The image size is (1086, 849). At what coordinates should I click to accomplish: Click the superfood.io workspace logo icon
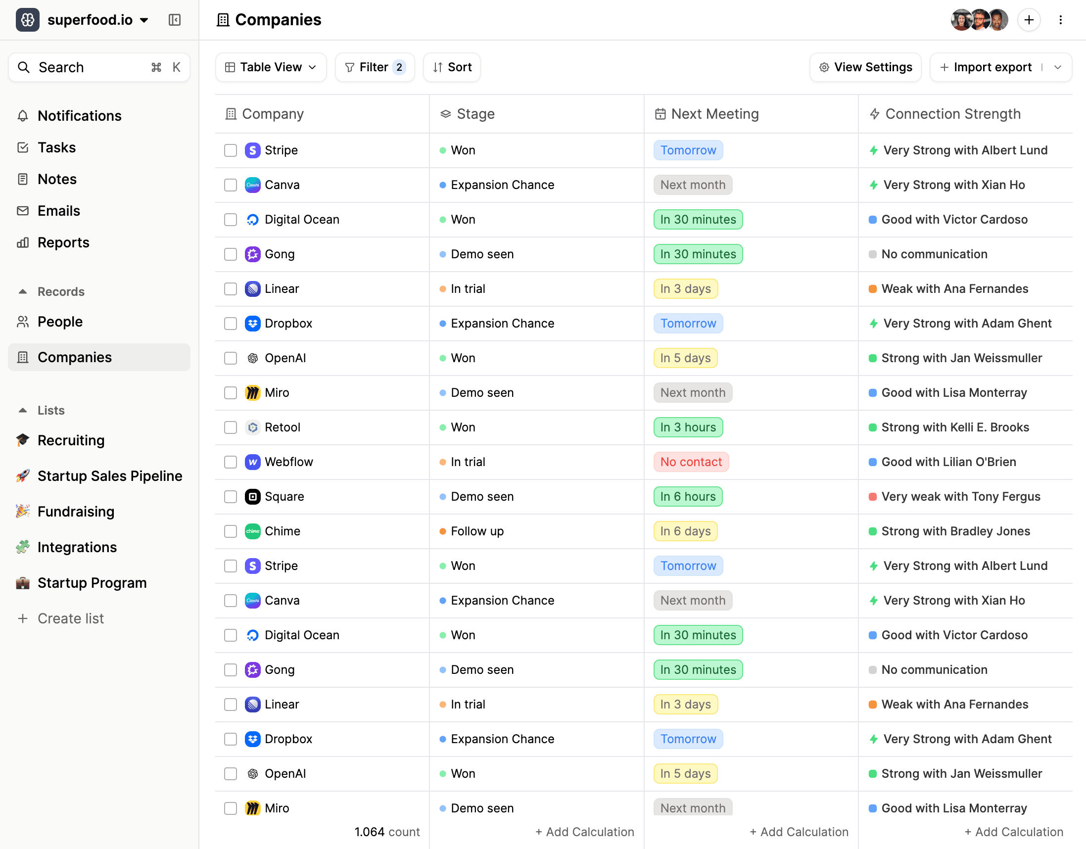[x=27, y=20]
